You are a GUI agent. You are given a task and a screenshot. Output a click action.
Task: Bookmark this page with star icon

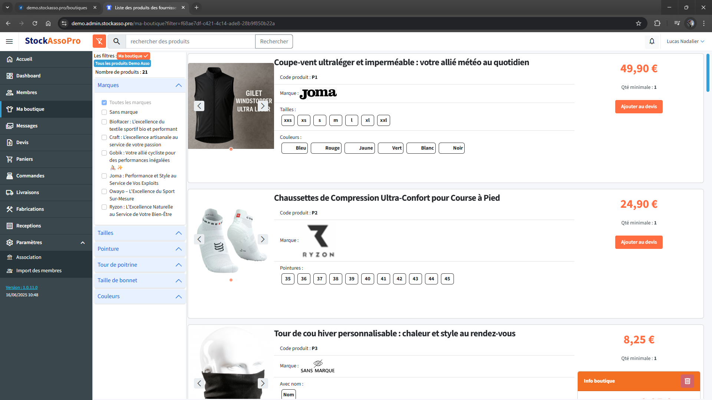[639, 23]
